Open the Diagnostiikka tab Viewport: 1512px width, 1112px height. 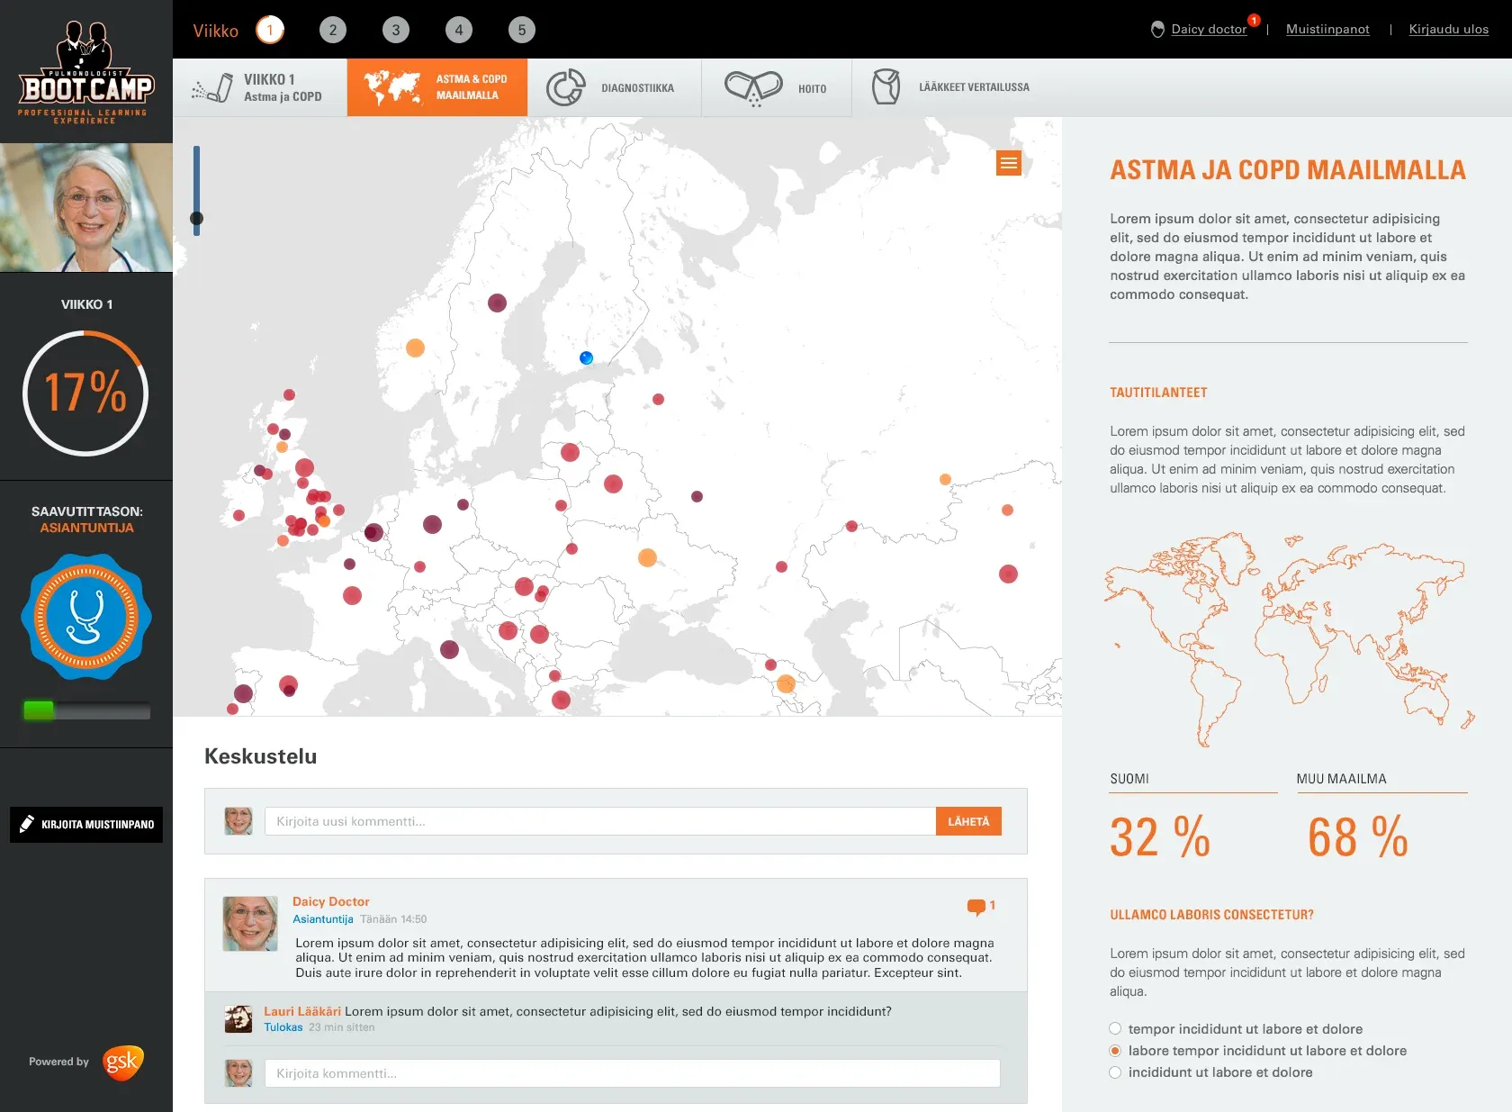615,87
